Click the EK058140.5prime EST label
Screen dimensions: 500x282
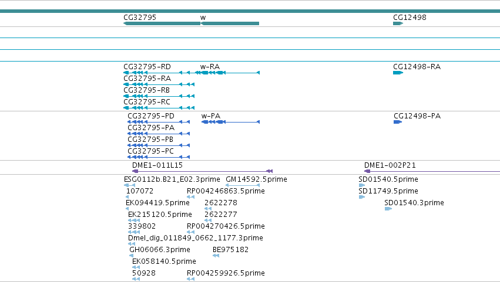click(x=164, y=261)
